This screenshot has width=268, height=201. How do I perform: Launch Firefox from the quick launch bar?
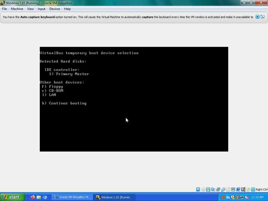(x=33, y=197)
